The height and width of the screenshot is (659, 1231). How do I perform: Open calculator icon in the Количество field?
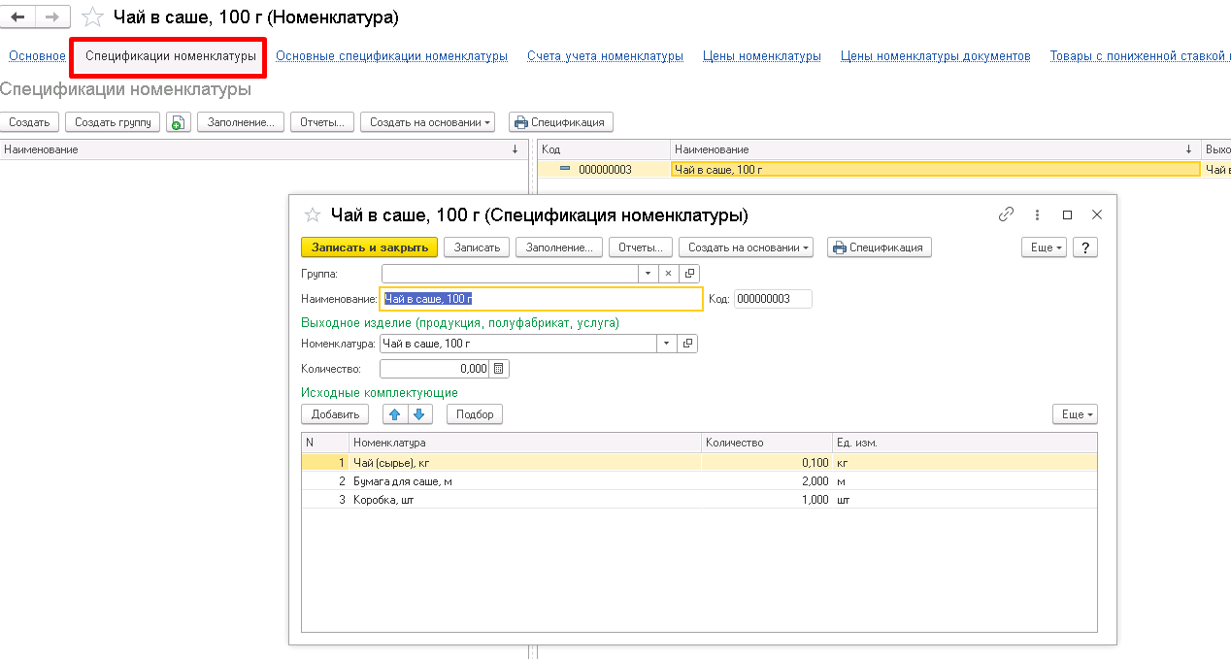coord(499,369)
